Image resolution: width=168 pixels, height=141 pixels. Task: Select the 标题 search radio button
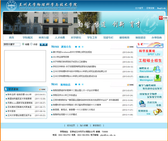tap(23, 44)
